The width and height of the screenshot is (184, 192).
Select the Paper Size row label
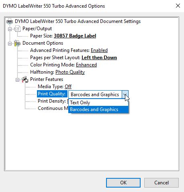pos(41,36)
